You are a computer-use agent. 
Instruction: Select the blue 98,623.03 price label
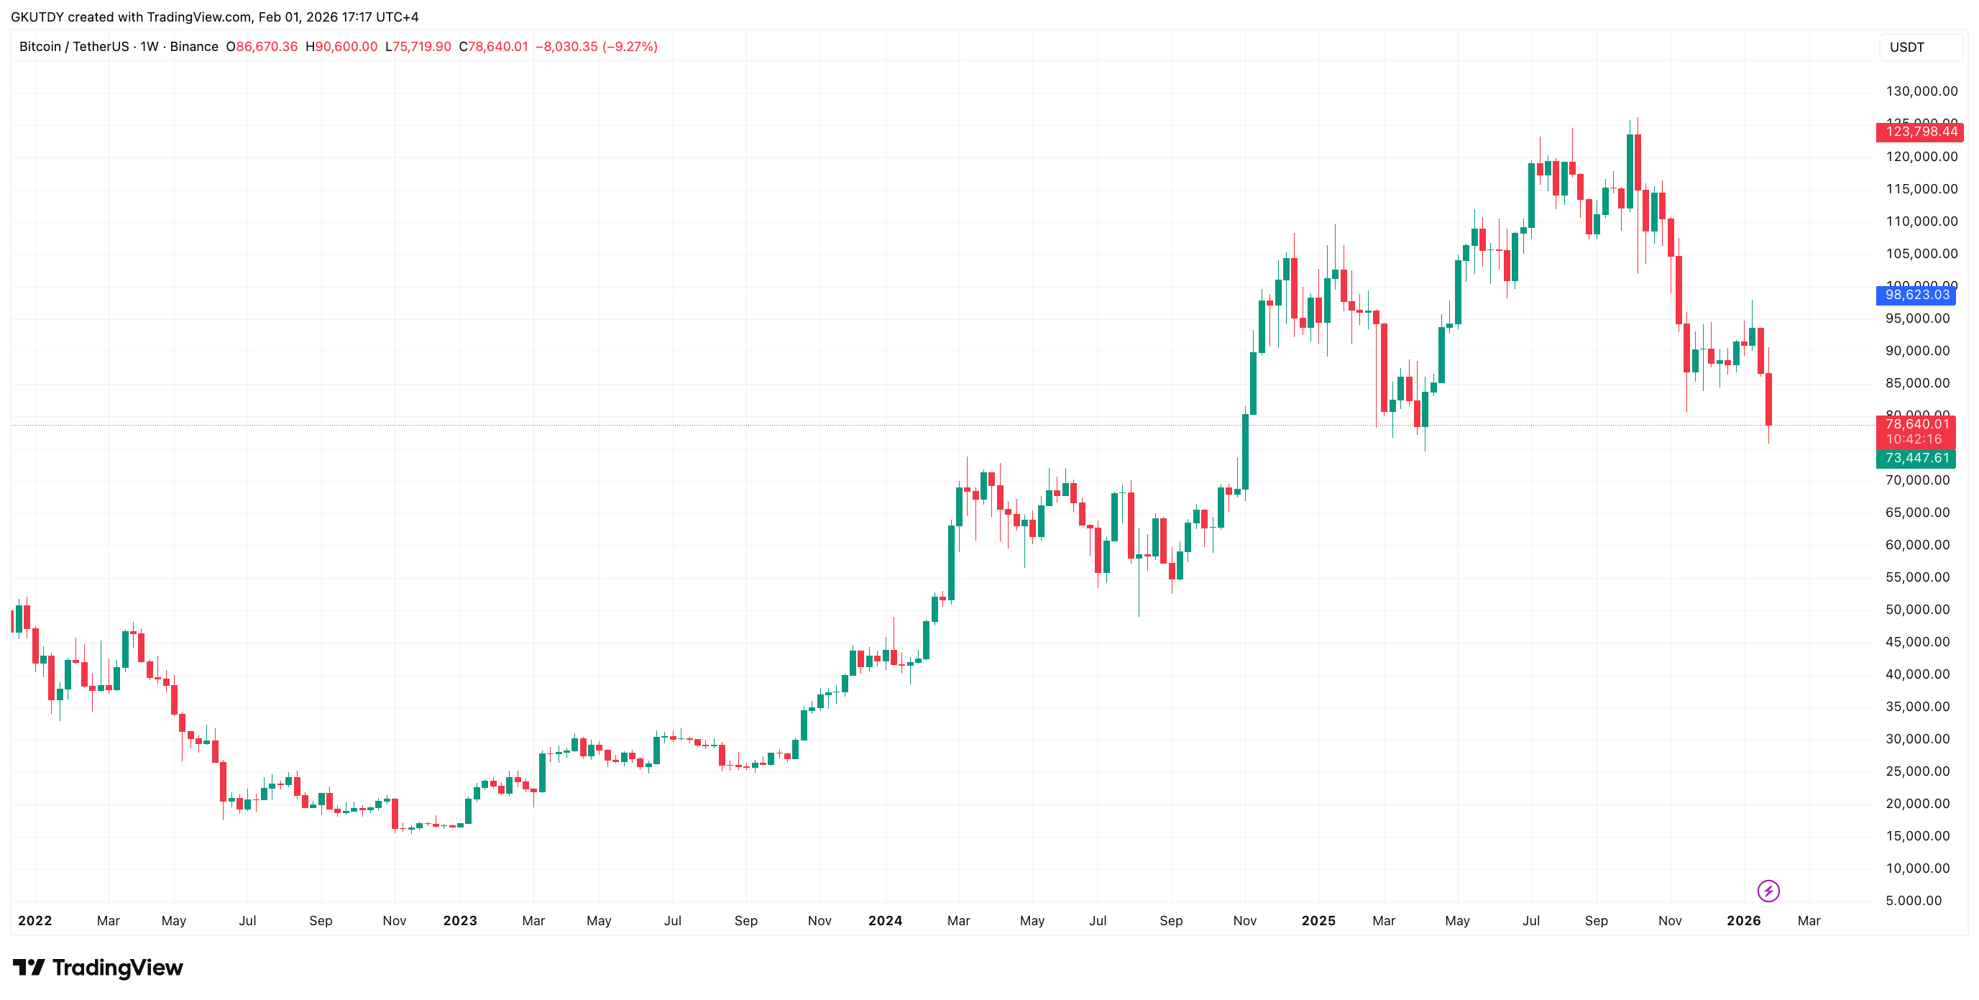pos(1916,295)
